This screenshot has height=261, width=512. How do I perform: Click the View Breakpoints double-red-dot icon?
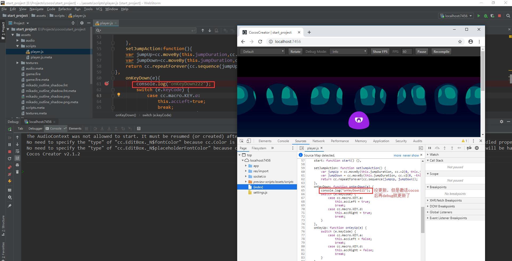click(10, 167)
